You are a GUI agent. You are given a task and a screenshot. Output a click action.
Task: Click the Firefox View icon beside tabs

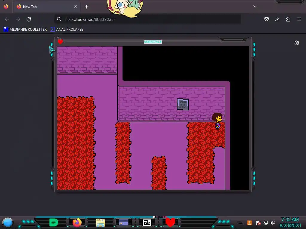tap(6, 7)
